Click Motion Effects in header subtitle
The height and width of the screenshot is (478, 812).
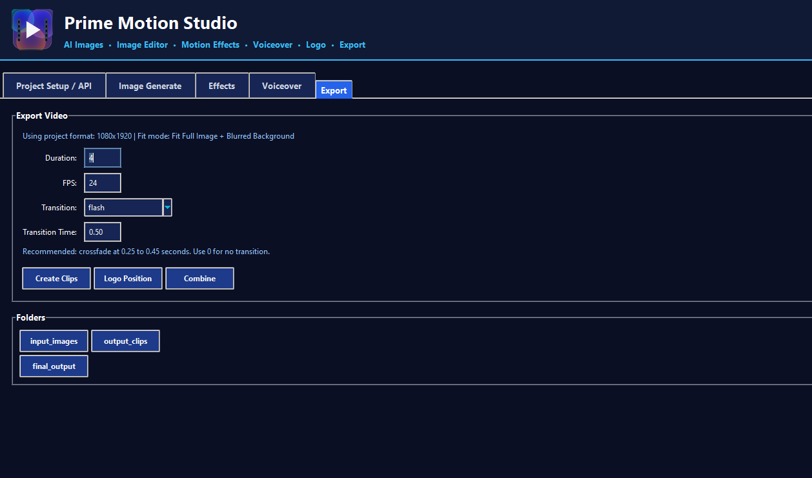210,45
